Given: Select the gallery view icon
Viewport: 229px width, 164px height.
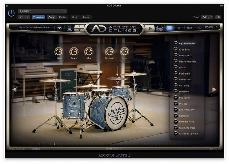Looking at the screenshot, I should point(169,28).
